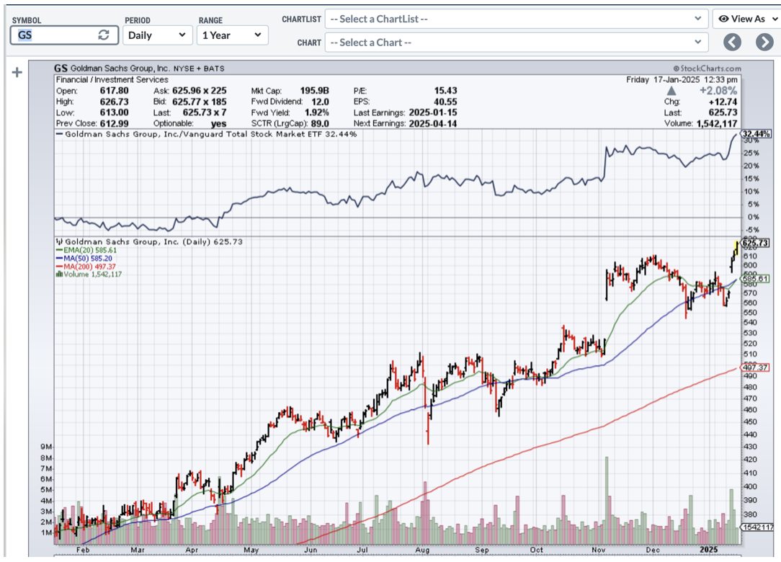The height and width of the screenshot is (562, 781).
Task: Click the plus icon left of the chart
Action: 17,72
